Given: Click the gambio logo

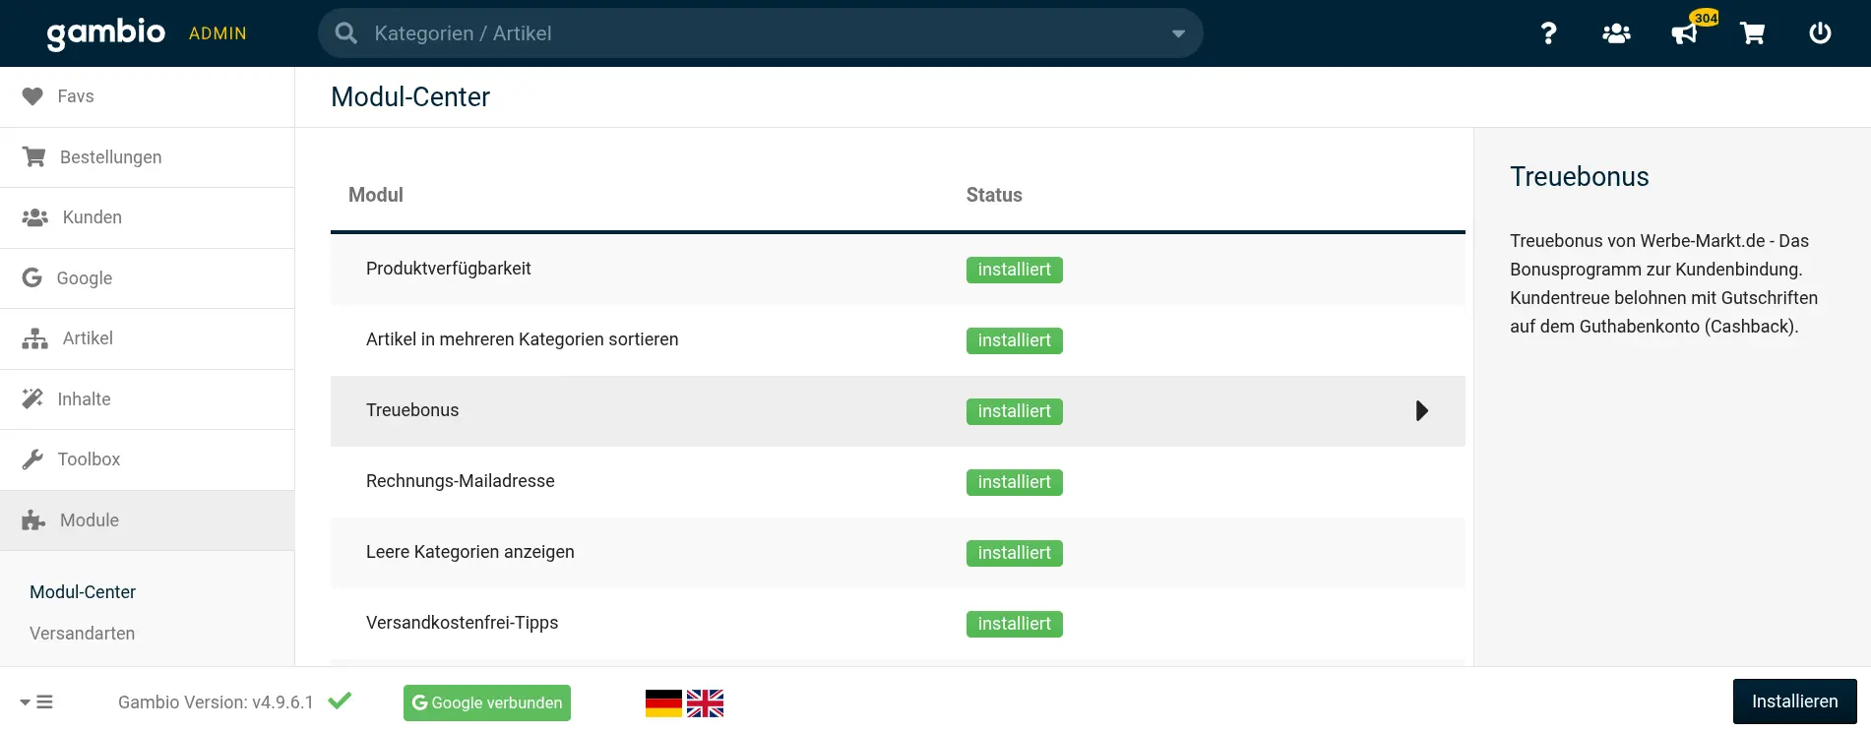Looking at the screenshot, I should 106,33.
